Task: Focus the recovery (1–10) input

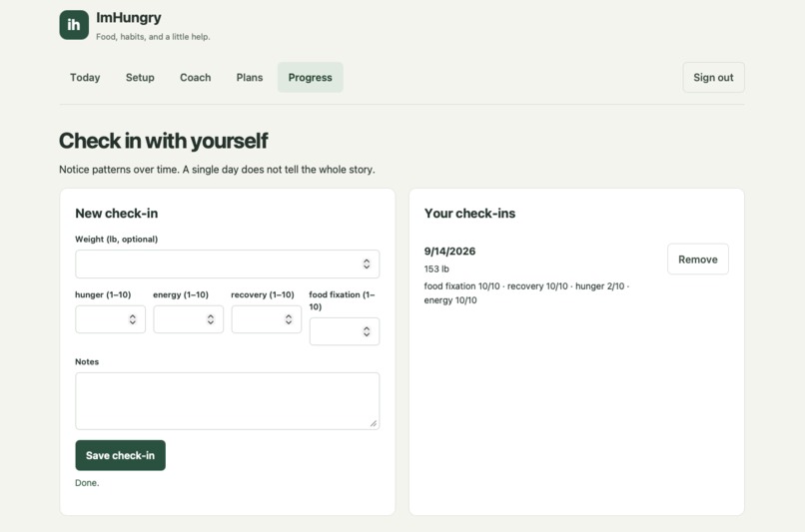Action: click(x=267, y=319)
